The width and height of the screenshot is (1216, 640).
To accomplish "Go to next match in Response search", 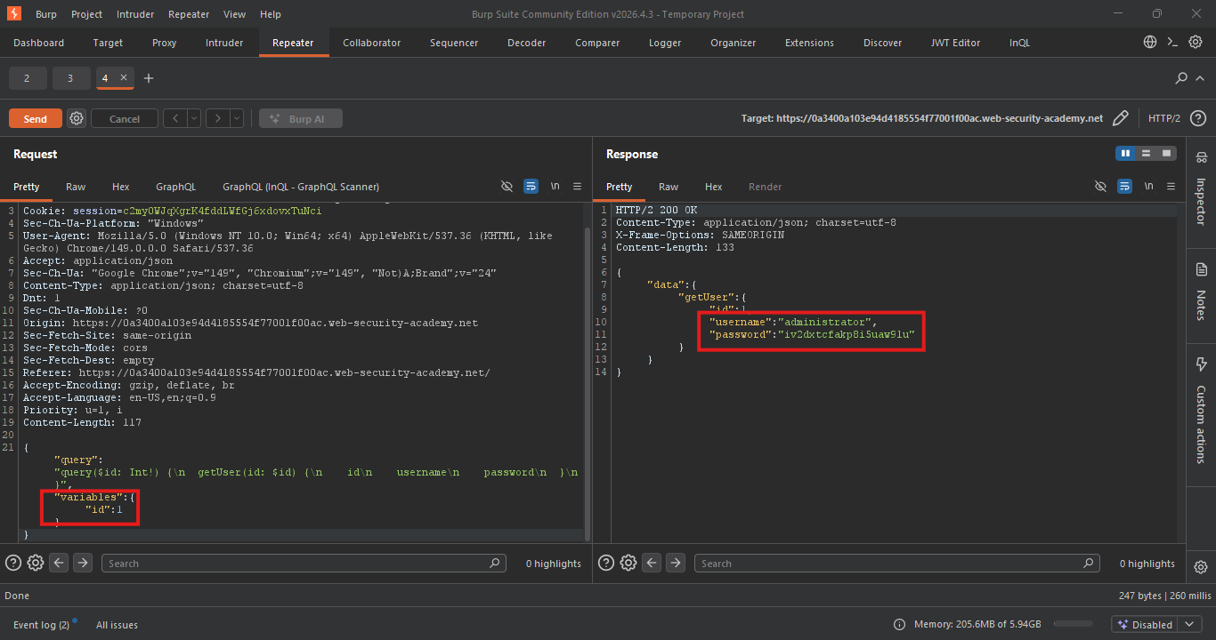I will click(x=676, y=563).
